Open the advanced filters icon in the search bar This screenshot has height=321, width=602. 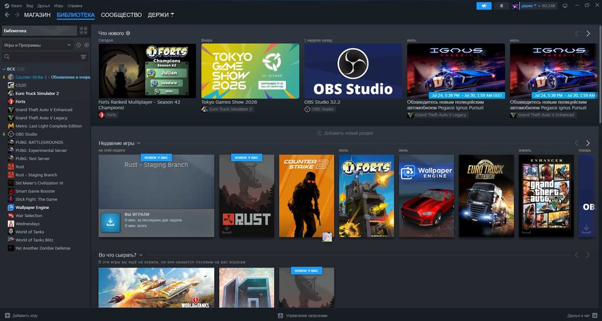click(x=83, y=57)
